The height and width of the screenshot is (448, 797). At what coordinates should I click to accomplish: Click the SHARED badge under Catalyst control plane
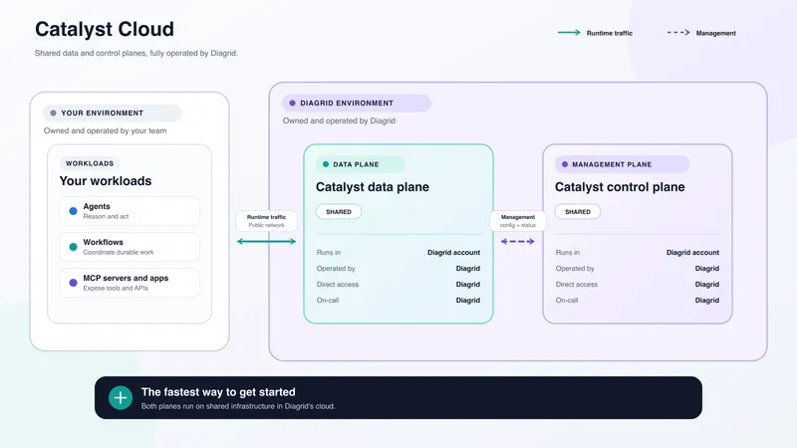578,212
